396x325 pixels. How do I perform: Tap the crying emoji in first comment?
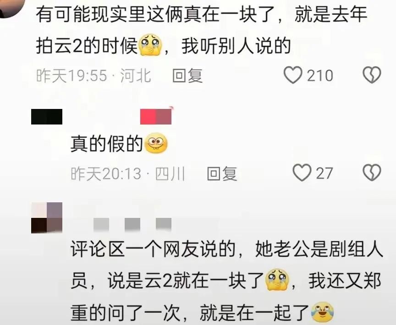150,46
